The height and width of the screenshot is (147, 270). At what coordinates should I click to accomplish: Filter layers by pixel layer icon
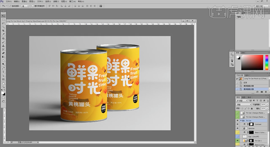coord(251,100)
